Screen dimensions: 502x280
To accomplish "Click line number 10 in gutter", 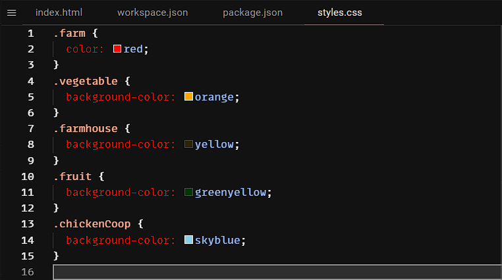I will click(28, 177).
